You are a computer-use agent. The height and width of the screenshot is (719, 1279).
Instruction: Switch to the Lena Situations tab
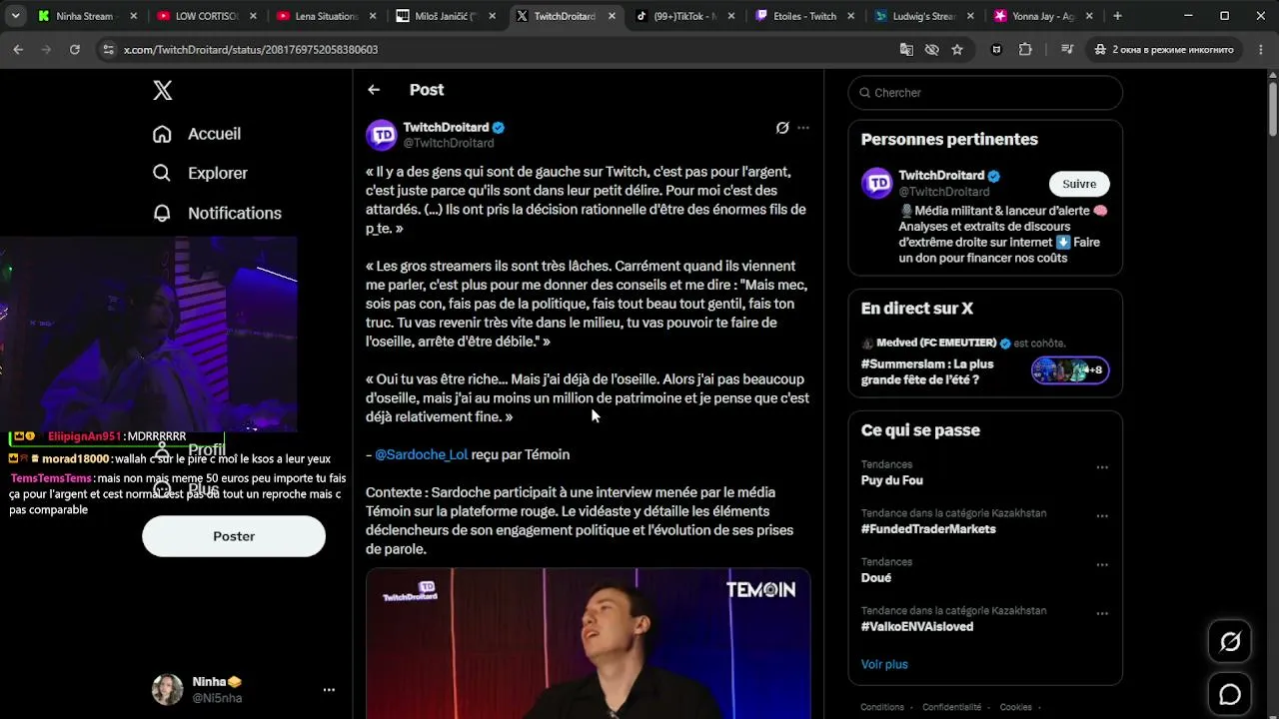[x=326, y=16]
